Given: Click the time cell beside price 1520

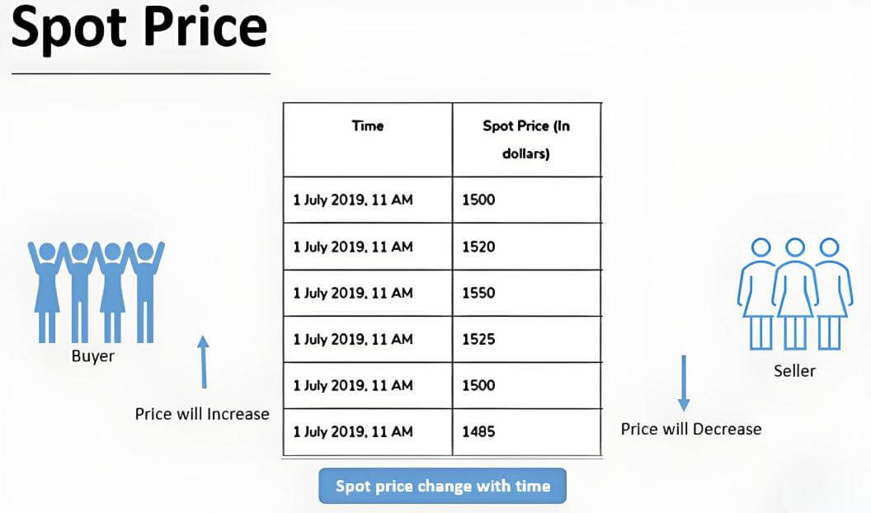Looking at the screenshot, I should click(x=368, y=247).
